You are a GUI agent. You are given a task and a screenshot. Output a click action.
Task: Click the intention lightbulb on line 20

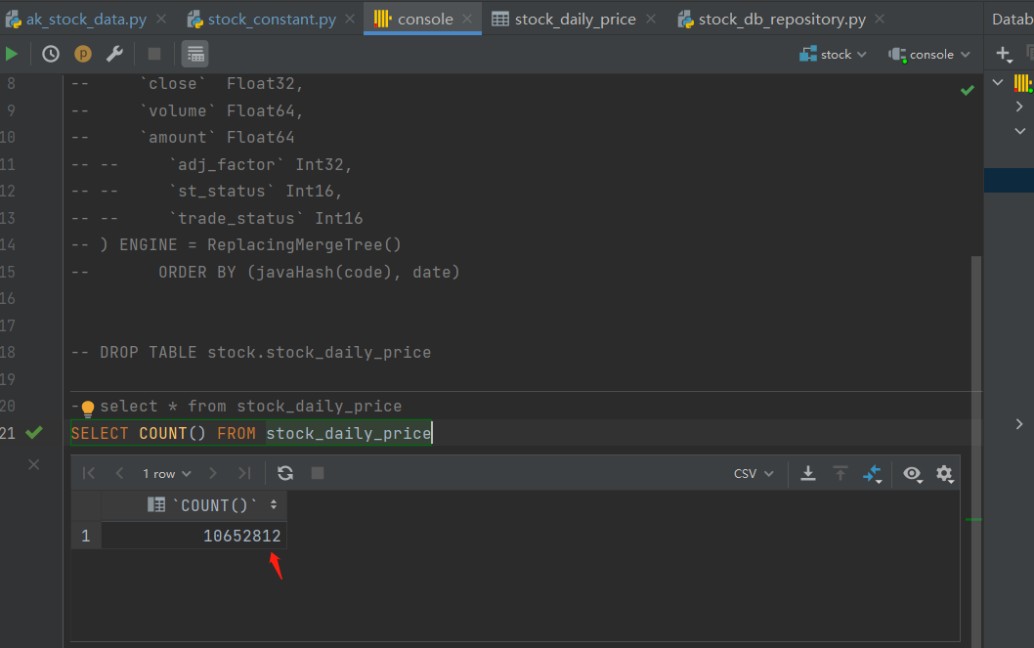[x=87, y=409]
